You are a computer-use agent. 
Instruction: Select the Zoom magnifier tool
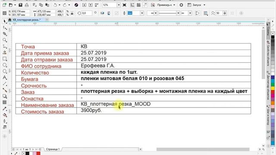click(x=5, y=40)
